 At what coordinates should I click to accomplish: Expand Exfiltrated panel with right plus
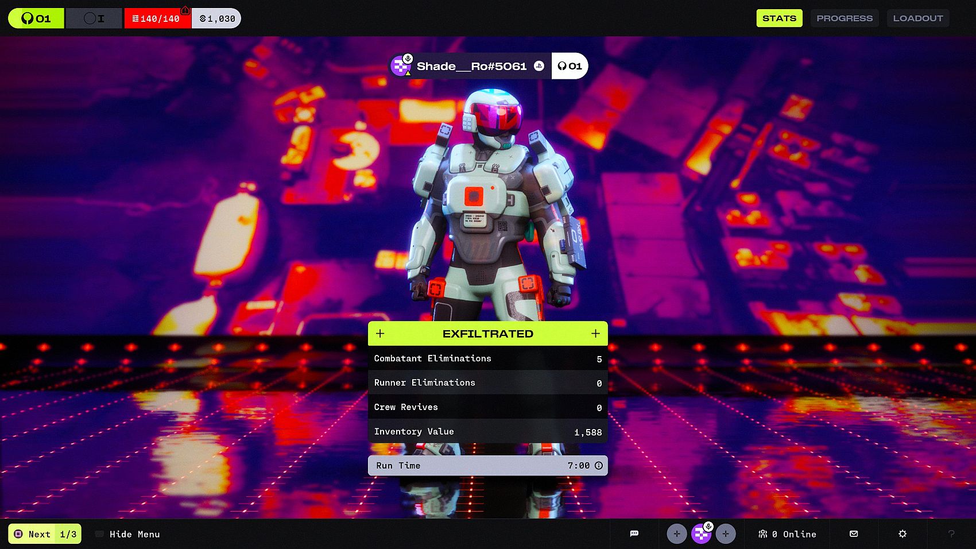[x=595, y=334]
